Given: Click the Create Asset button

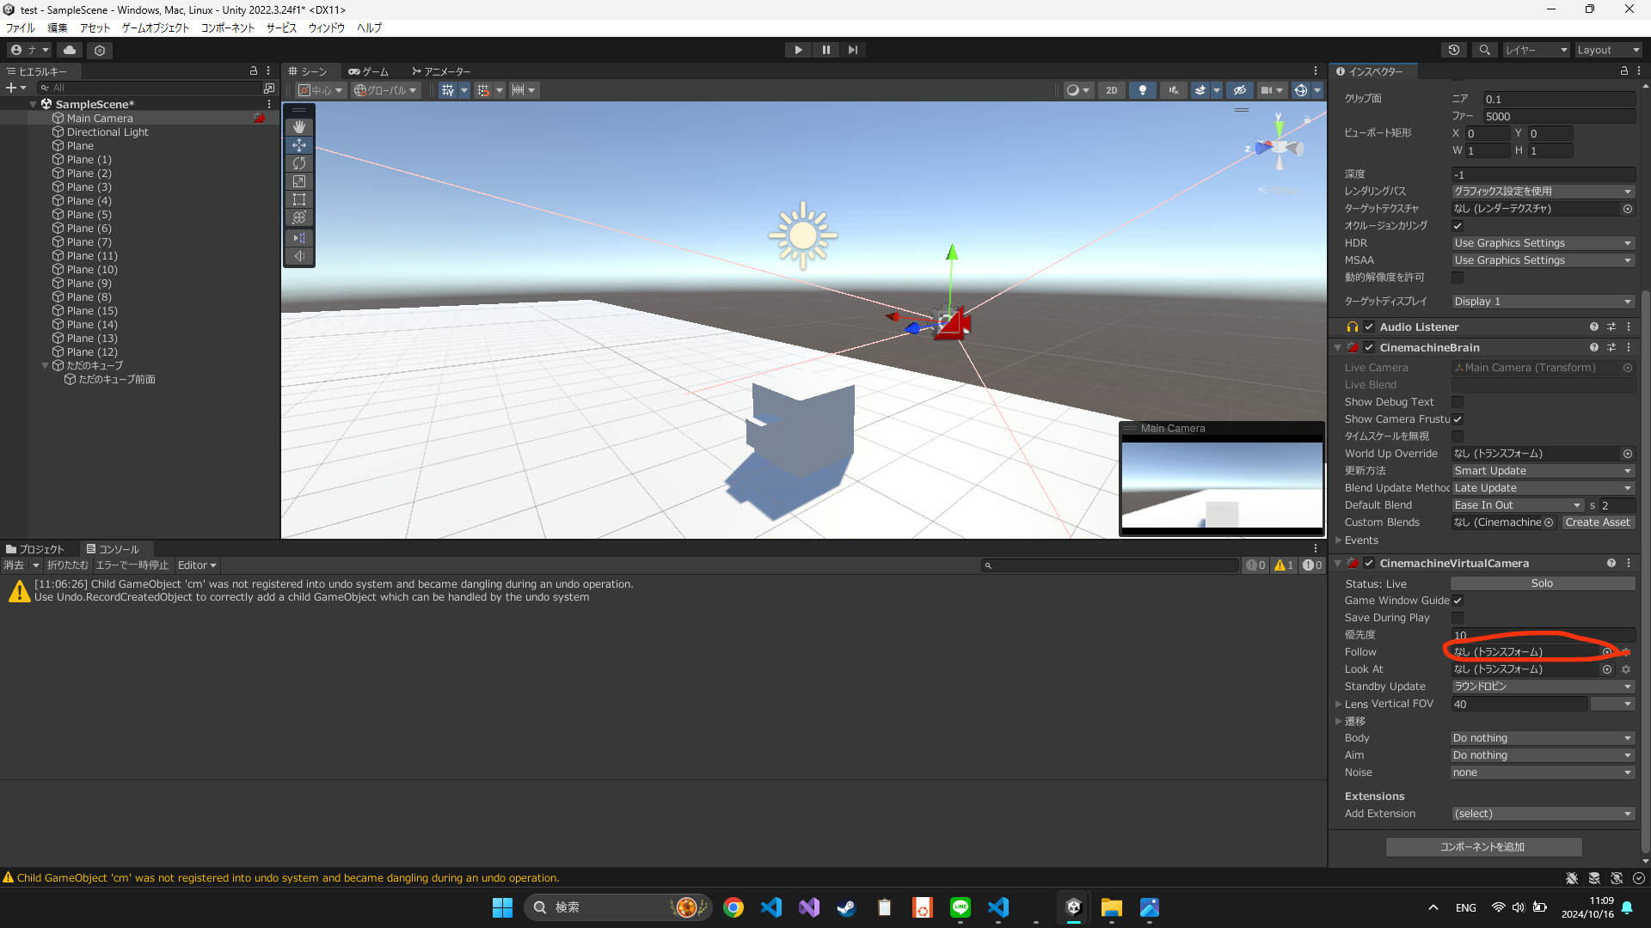Looking at the screenshot, I should tap(1597, 522).
